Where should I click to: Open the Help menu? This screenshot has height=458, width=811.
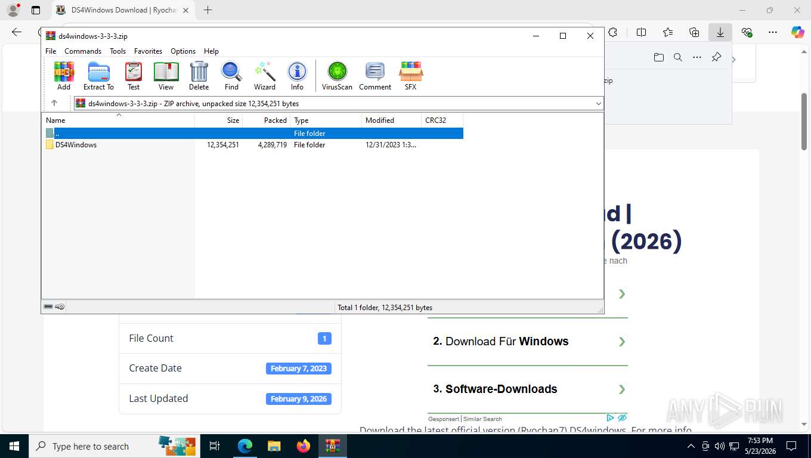coord(211,51)
